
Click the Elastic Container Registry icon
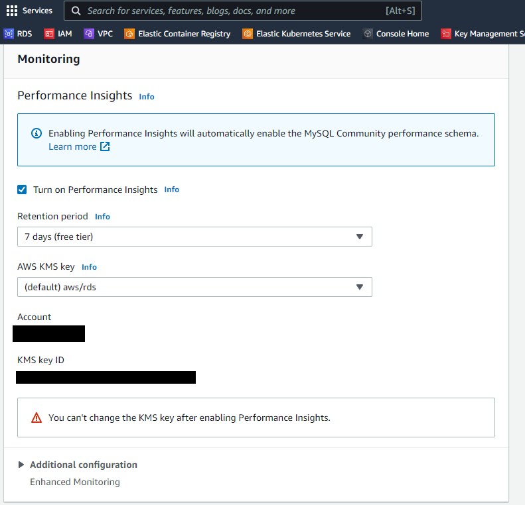point(129,34)
